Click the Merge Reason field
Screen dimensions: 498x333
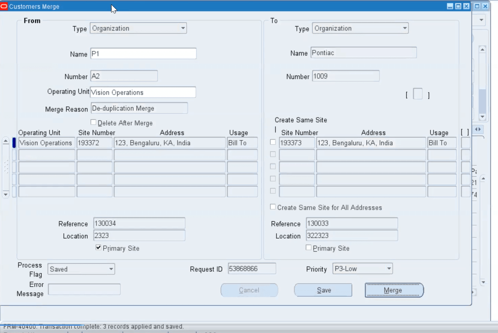139,108
